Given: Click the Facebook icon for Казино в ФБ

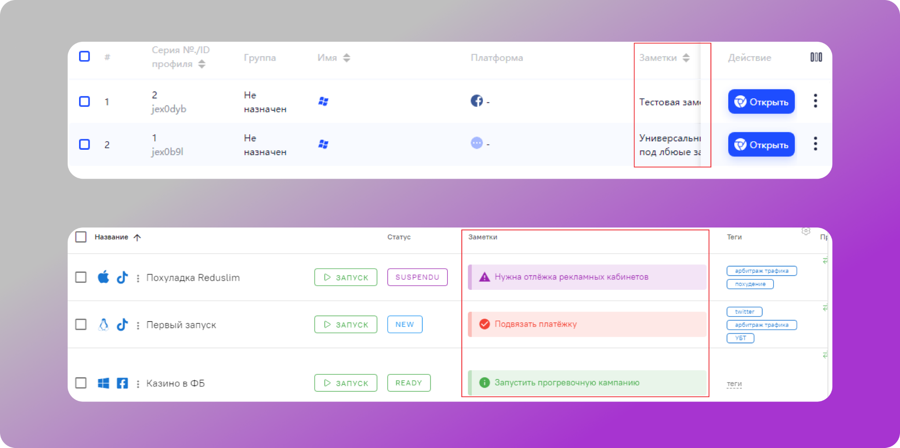Looking at the screenshot, I should coord(122,383).
